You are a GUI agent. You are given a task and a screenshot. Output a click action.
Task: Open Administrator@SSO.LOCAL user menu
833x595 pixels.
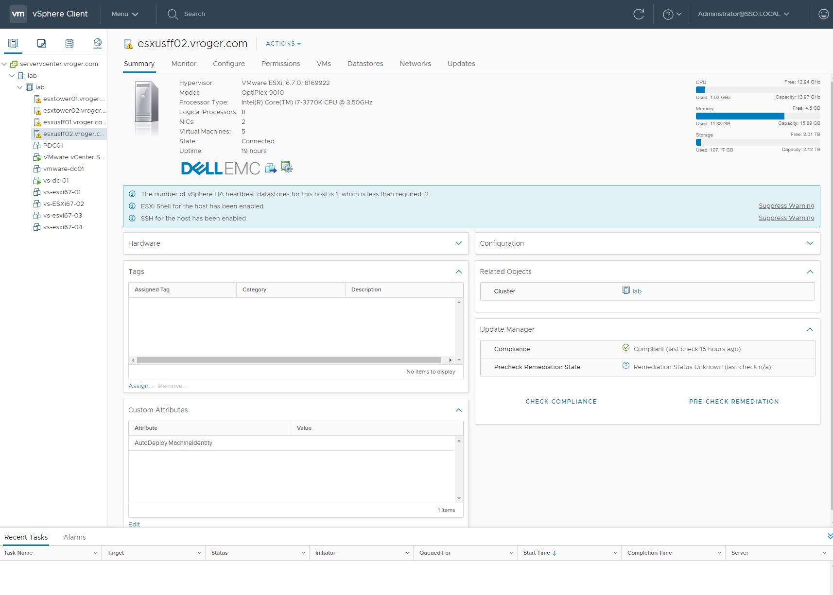tap(743, 14)
